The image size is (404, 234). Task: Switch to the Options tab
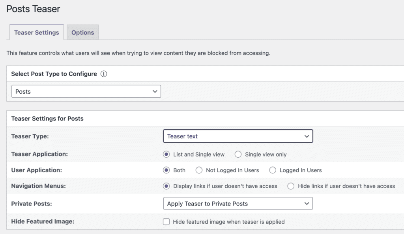coord(82,32)
